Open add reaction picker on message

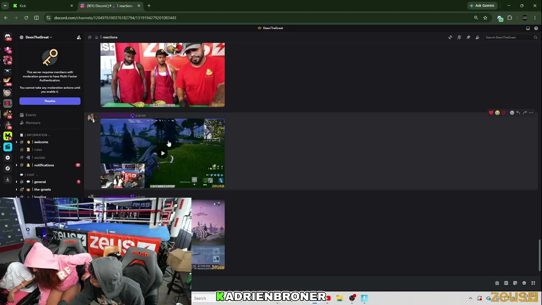coord(512,113)
